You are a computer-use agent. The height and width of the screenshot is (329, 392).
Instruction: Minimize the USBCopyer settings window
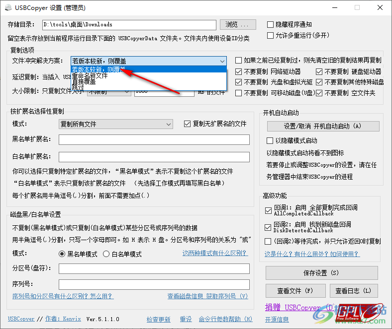click(x=335, y=8)
